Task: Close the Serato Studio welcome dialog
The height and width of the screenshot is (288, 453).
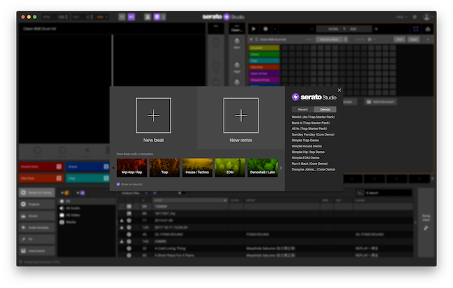Action: (x=339, y=90)
